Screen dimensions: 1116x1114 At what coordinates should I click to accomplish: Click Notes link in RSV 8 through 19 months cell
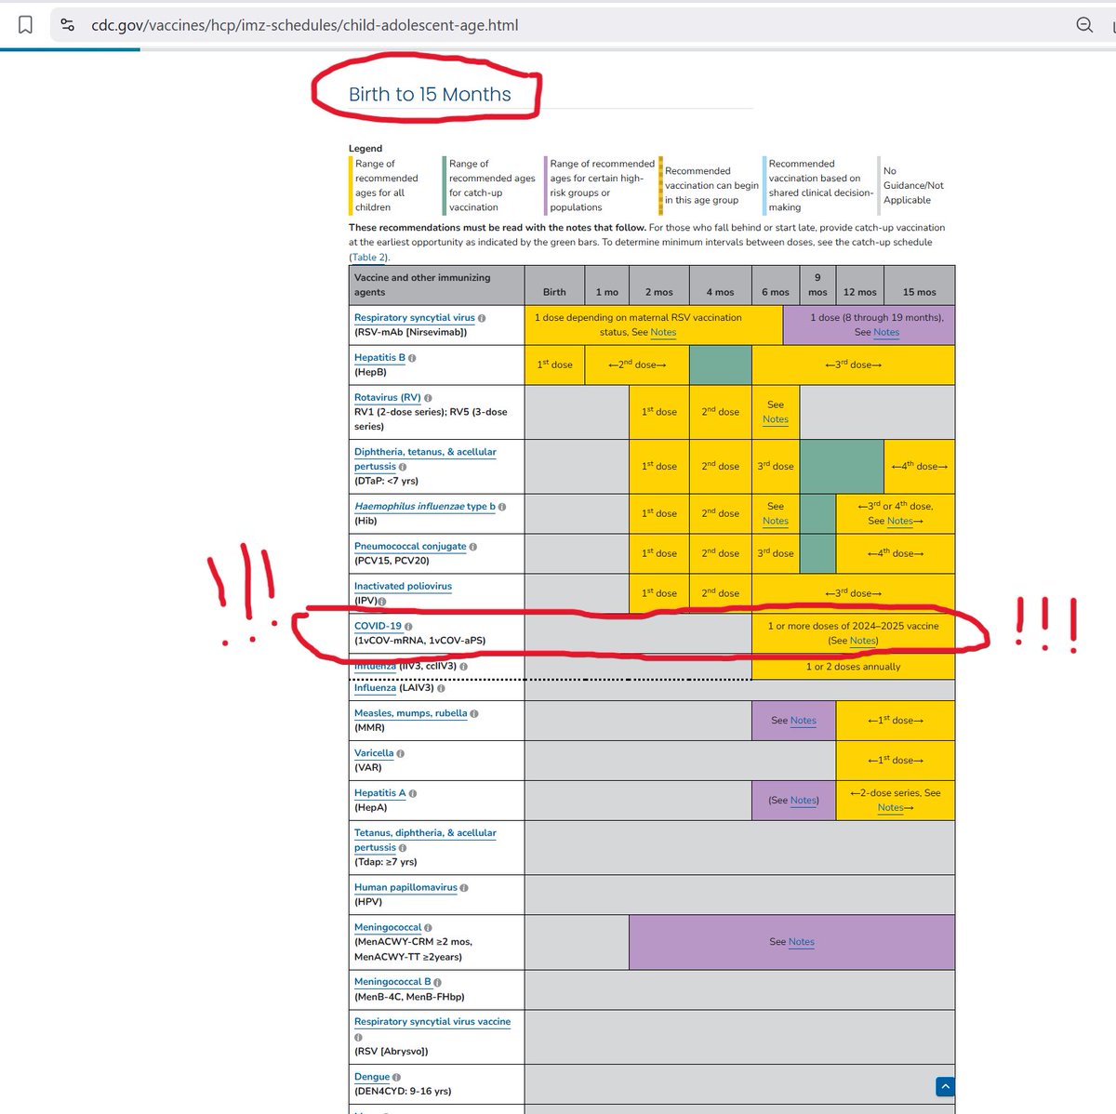(886, 333)
